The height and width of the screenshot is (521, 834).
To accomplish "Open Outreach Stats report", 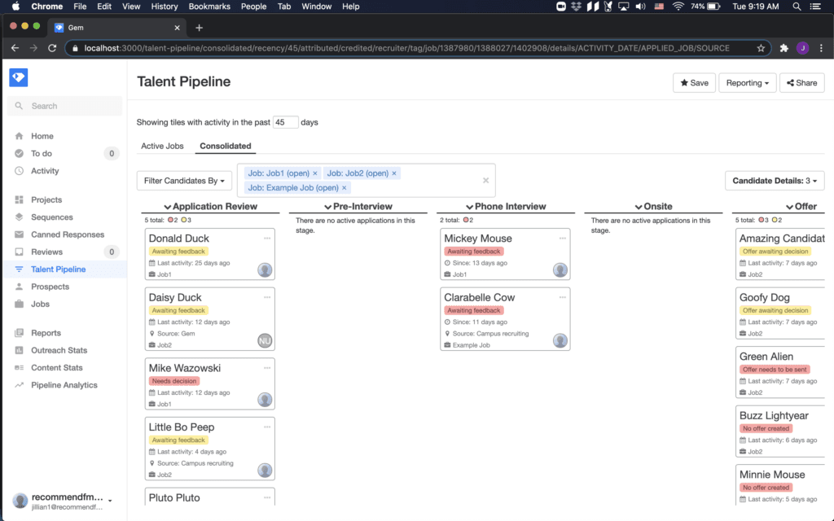I will tap(59, 350).
